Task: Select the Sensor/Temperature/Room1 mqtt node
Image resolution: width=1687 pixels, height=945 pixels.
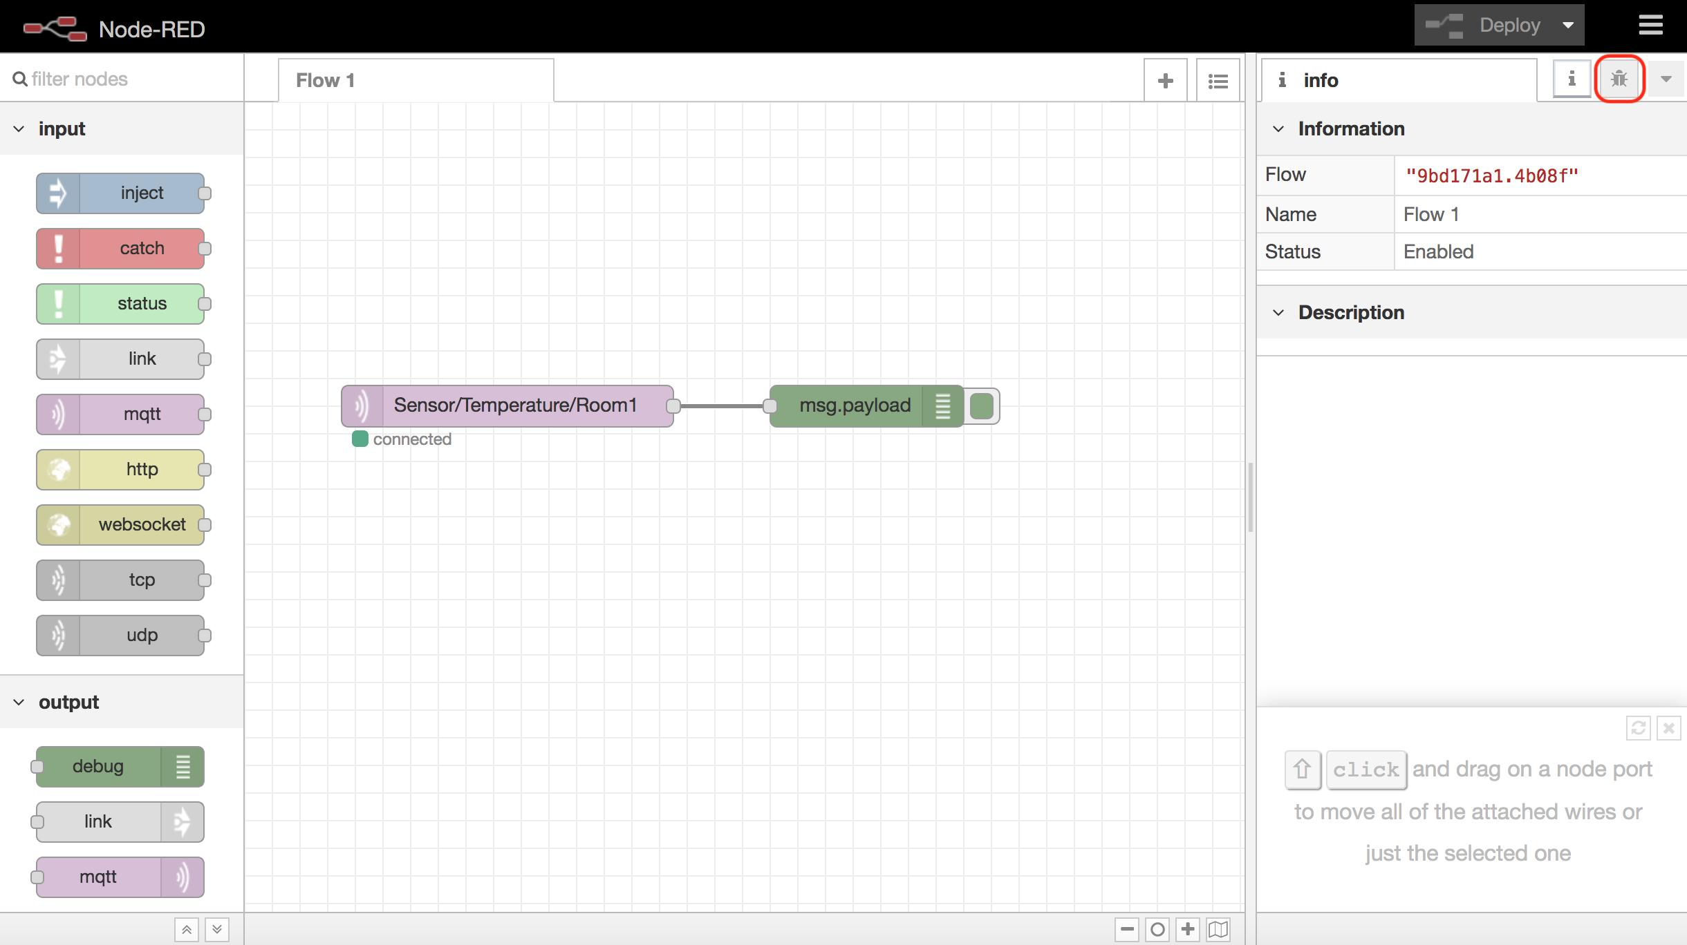Action: coord(507,405)
